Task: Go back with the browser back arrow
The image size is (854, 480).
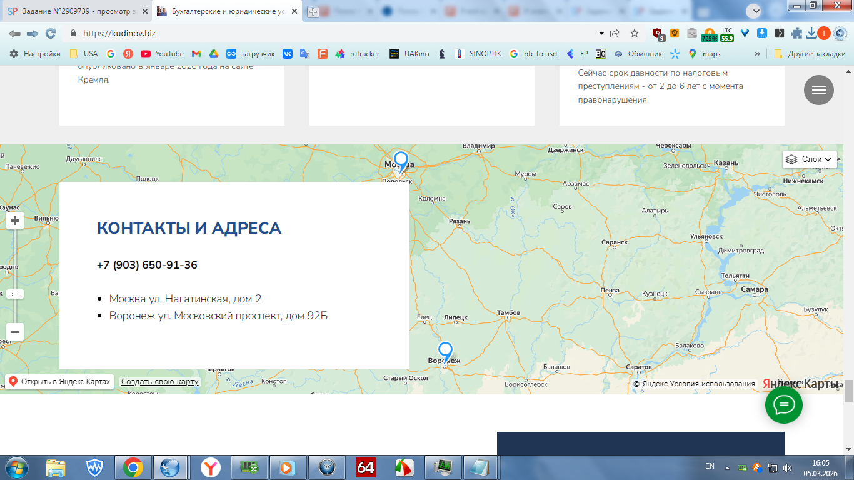Action: click(14, 33)
